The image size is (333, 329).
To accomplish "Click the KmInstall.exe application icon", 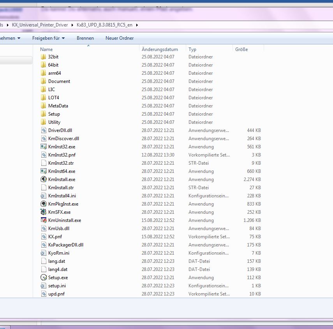I will tap(44, 179).
